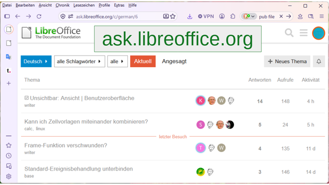Open the Ansicht menu
Screen dimensions: 329x185
point(45,5)
